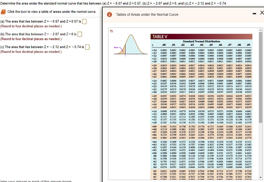The image size is (264, 182).
Task: Click the .04 column header
Action: [x=201, y=45]
